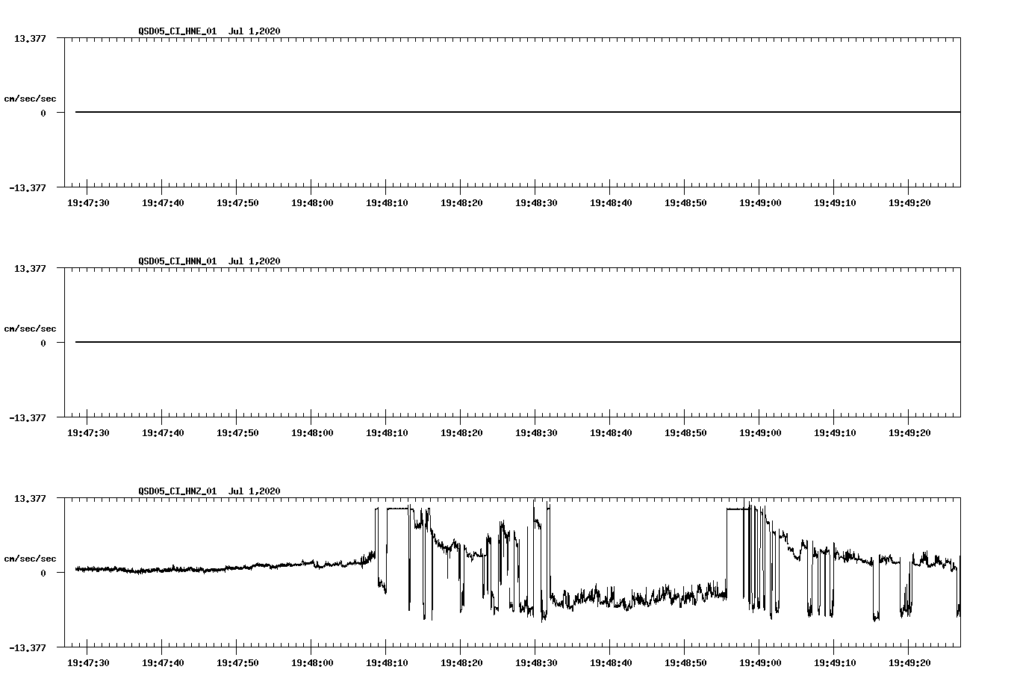The height and width of the screenshot is (690, 1014).
Task: Click the cm/sec/sec unit label on the HNZ plot
Action: (x=30, y=559)
